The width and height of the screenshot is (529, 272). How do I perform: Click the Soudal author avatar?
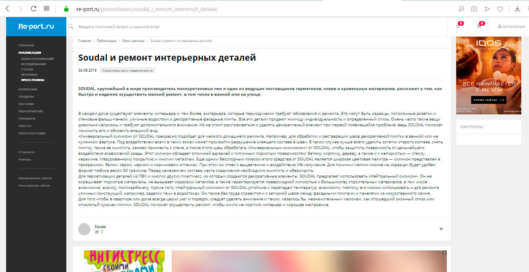point(84,229)
